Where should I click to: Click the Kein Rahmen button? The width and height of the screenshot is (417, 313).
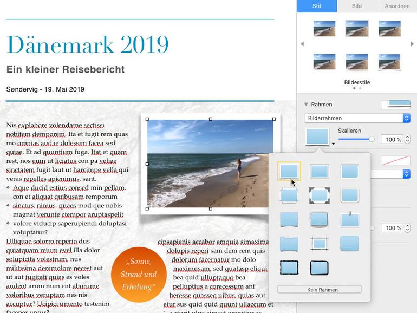click(x=320, y=290)
